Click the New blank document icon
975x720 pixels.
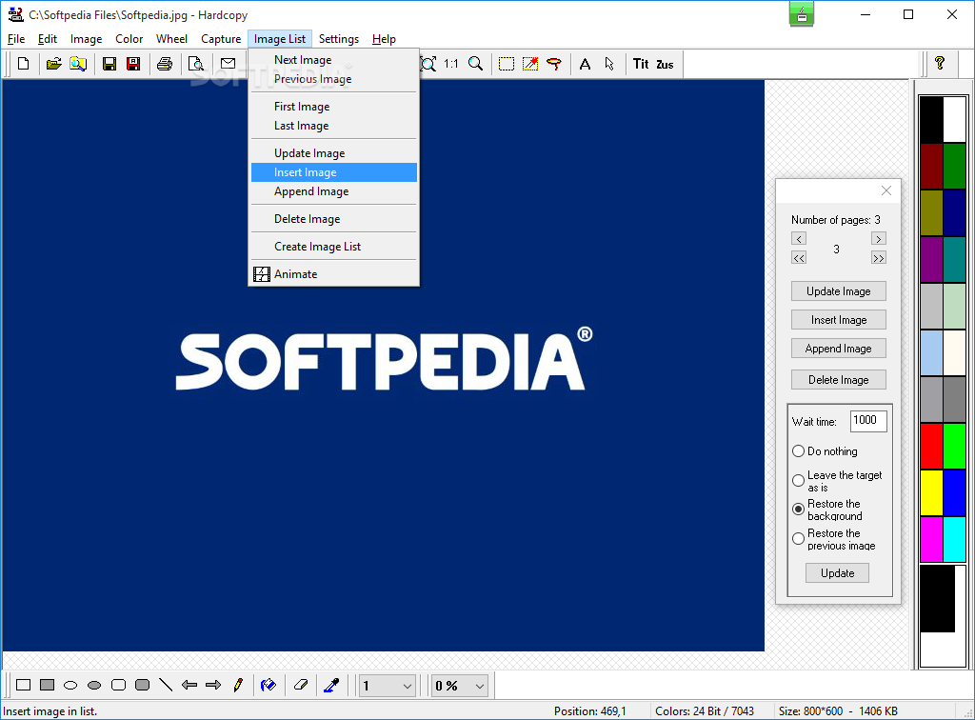[x=24, y=64]
